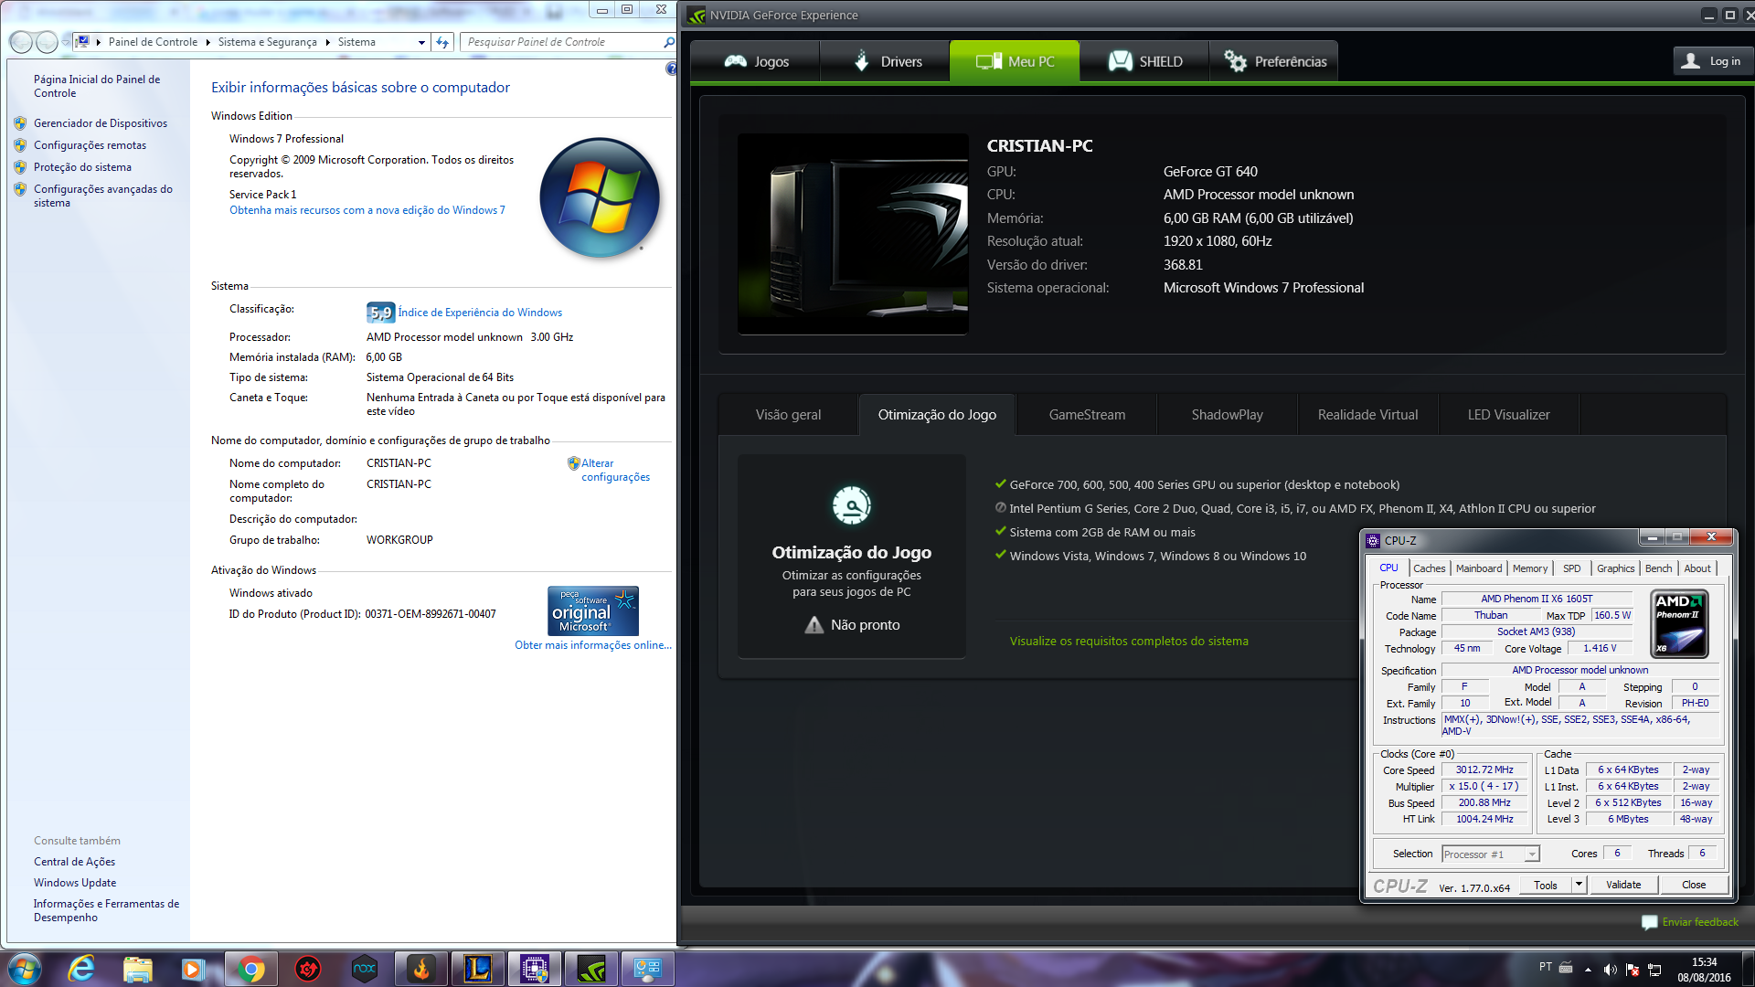Open the ShadowPlay subtab

click(x=1227, y=415)
